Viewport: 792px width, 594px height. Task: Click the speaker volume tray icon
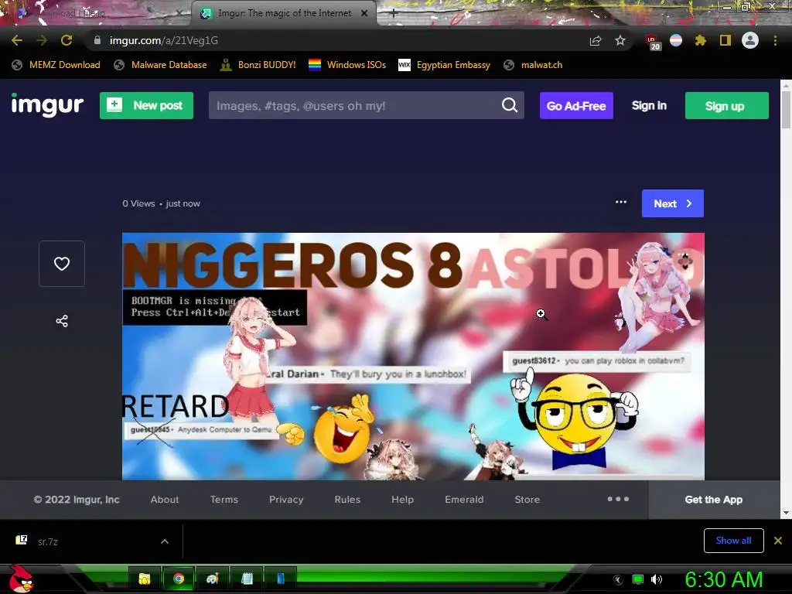(656, 579)
